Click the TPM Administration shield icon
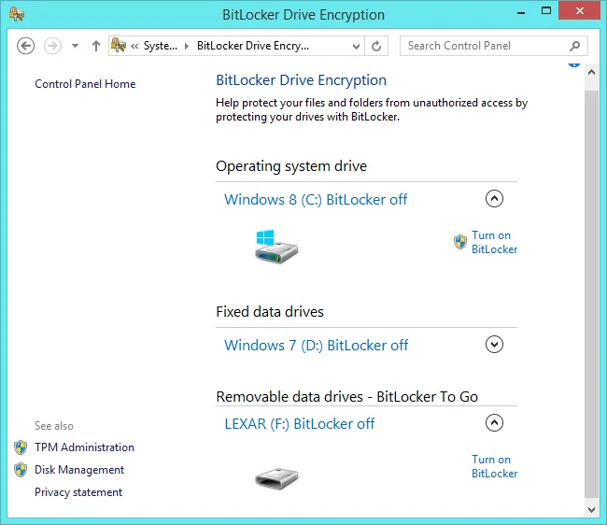Screen dimensions: 607x525 coord(21,447)
